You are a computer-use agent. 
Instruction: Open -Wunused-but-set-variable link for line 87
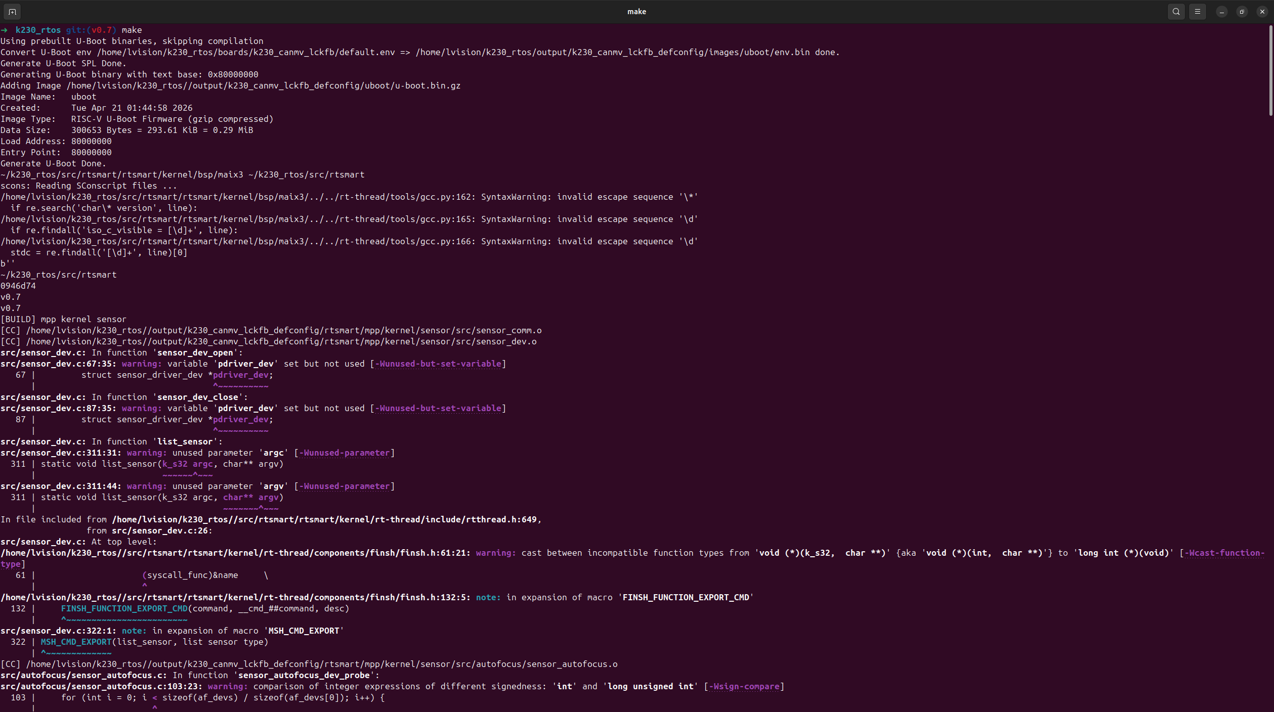point(438,408)
